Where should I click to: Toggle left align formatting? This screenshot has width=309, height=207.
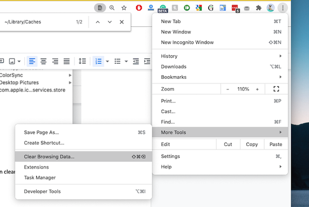32,61
